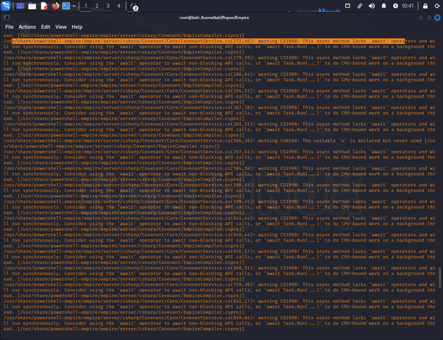This screenshot has width=443, height=340.
Task: Open the network connection tray icon
Action: point(348,6)
